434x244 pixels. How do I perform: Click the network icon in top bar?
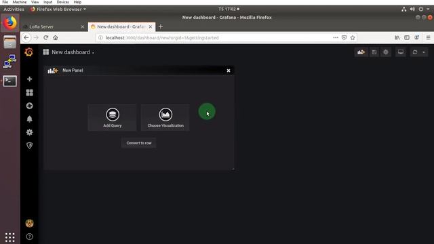(x=404, y=9)
